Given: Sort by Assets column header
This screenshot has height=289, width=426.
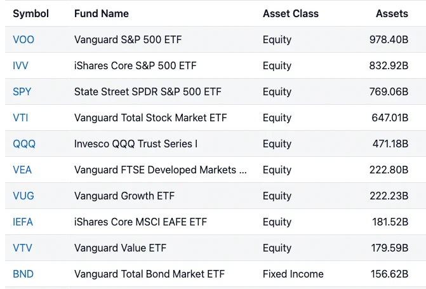Looking at the screenshot, I should click(392, 13).
